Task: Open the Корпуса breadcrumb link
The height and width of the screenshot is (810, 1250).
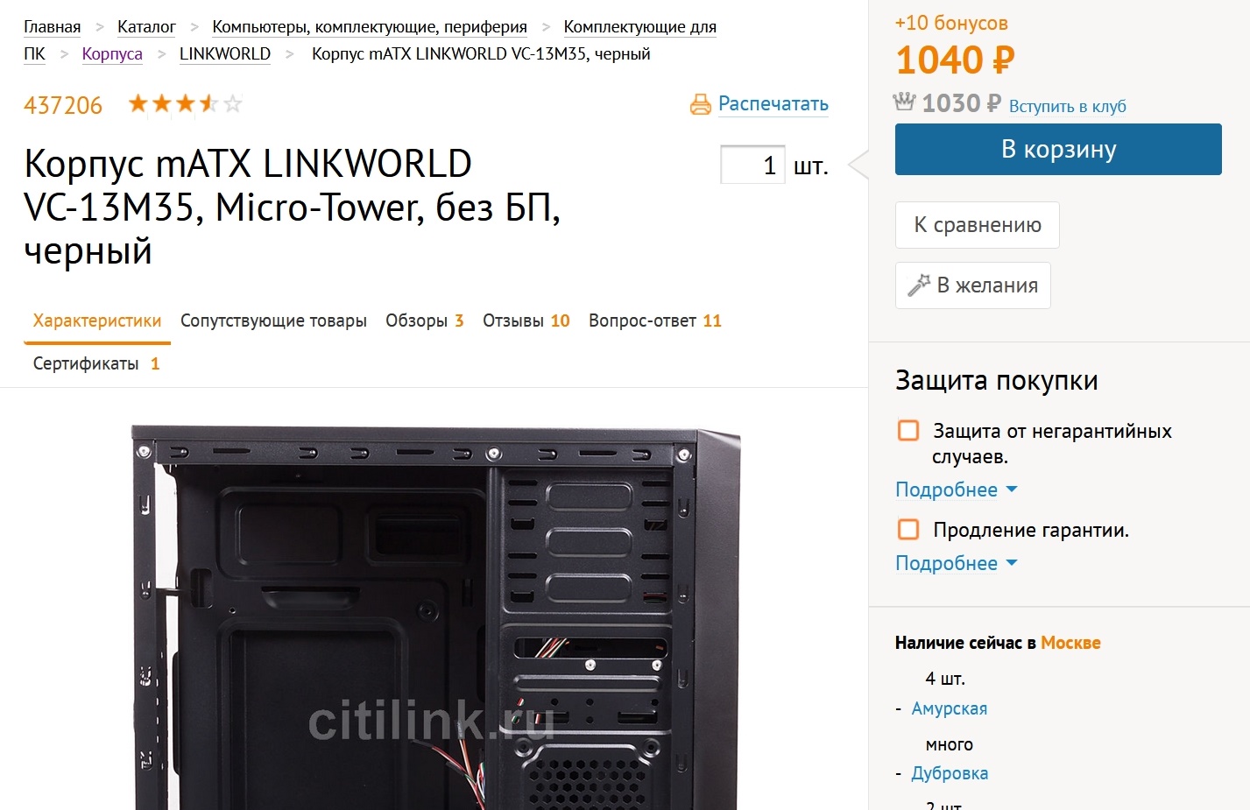Action: coord(112,53)
